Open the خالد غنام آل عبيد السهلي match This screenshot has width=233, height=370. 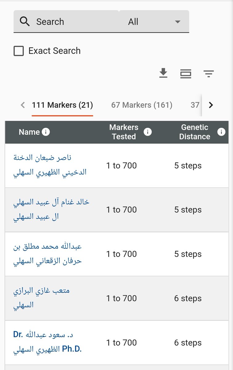pos(51,209)
